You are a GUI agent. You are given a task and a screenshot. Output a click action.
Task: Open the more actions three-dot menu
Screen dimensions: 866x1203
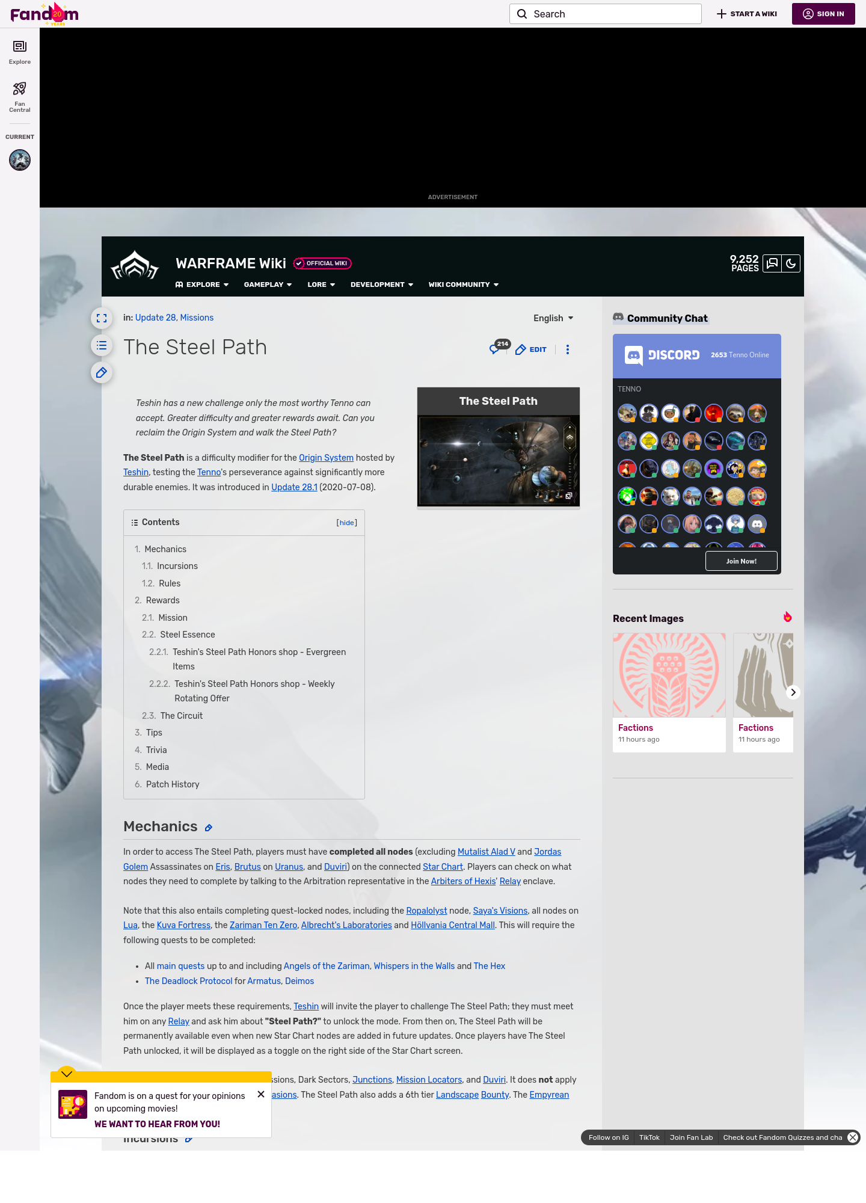point(568,349)
